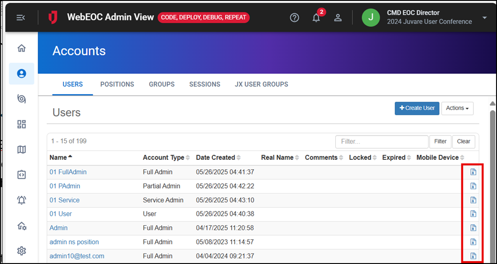Screen dimensions: 497x264
Task: Open the map icon in sidebar
Action: pyautogui.click(x=21, y=149)
